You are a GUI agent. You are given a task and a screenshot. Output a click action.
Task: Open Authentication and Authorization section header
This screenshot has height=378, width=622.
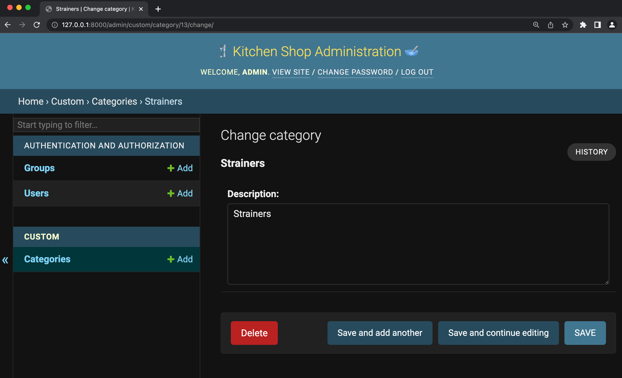[x=104, y=145]
